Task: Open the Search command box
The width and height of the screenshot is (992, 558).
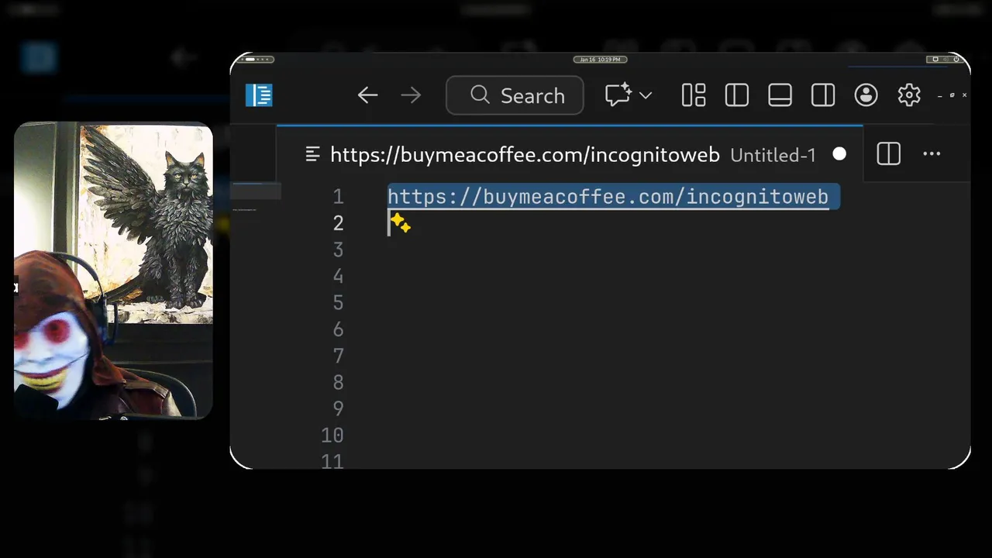Action: [x=515, y=95]
